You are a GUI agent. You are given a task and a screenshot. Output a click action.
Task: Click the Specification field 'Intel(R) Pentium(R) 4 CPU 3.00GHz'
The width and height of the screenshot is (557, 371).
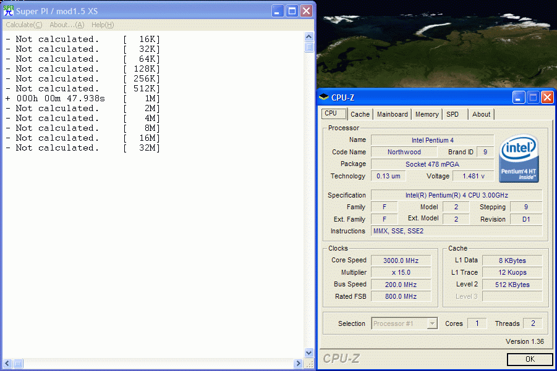456,195
